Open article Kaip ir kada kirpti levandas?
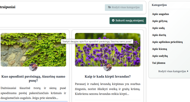Image resolution: width=190 pixels, height=102 pixels. (x=107, y=76)
